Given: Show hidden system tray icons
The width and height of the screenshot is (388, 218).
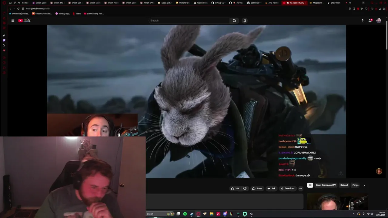Looking at the screenshot, I should coord(354,214).
